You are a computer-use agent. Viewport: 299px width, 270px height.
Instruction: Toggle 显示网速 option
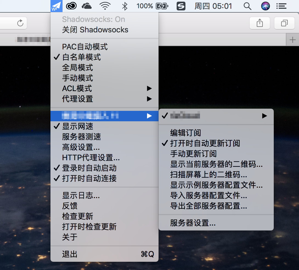point(105,126)
